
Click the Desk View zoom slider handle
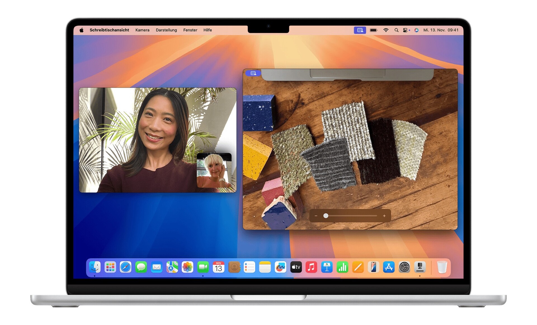pos(326,216)
